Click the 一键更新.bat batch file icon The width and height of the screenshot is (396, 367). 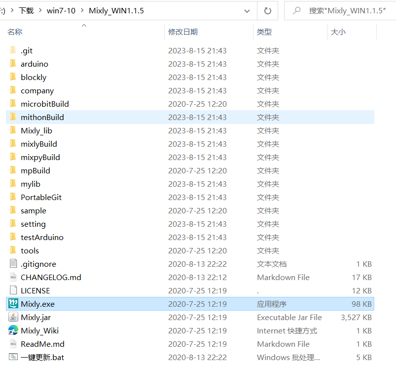[13, 357]
